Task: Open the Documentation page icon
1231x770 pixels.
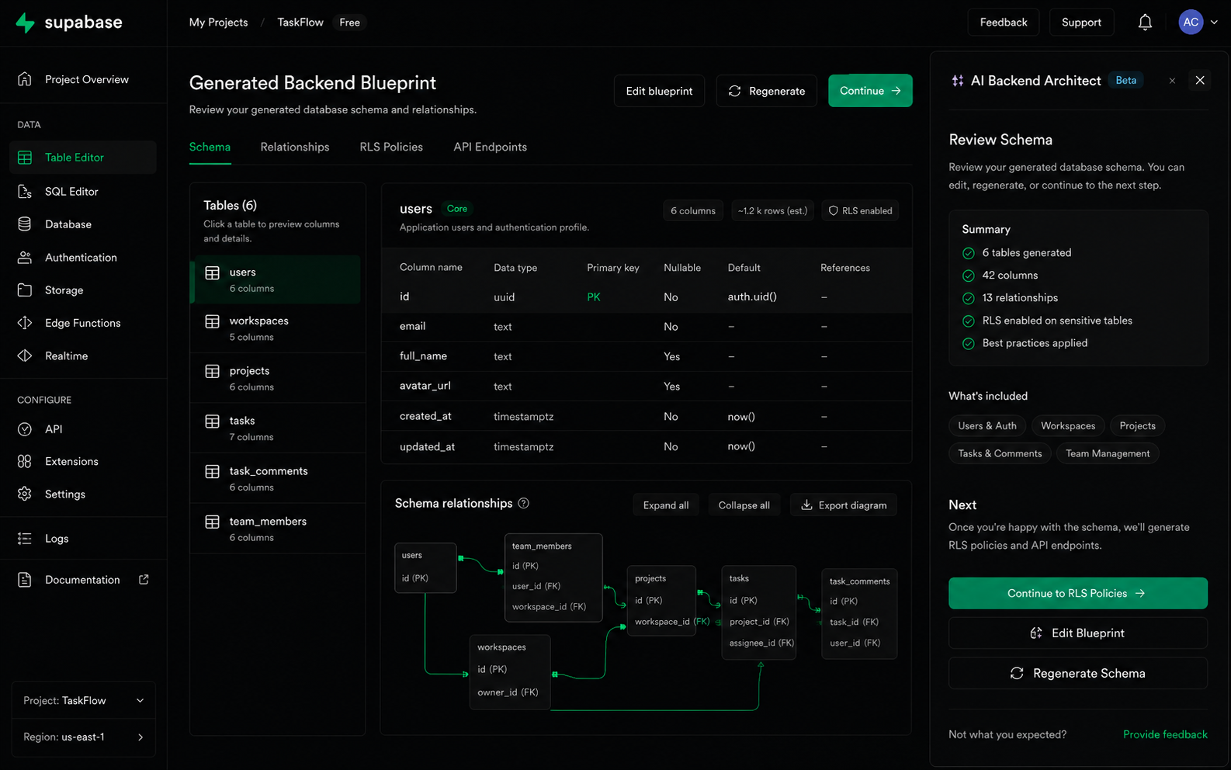Action: tap(25, 580)
